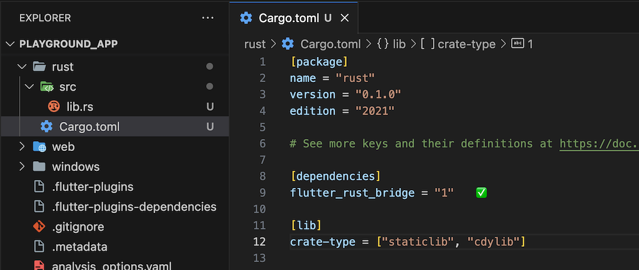
Task: Click the Rust icon beside lib.rs
Action: [x=54, y=107]
